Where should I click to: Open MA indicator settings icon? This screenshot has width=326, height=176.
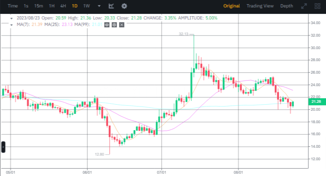tap(114, 25)
